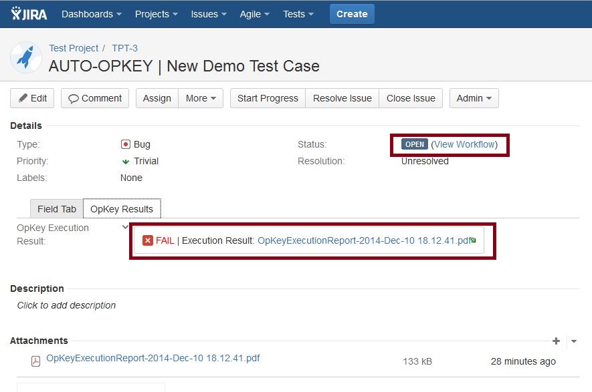Image resolution: width=592 pixels, height=392 pixels.
Task: Click the Assign button
Action: coord(157,98)
